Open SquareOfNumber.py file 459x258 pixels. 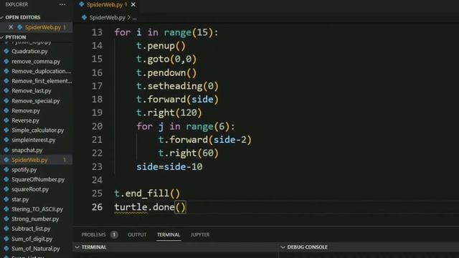click(x=38, y=180)
